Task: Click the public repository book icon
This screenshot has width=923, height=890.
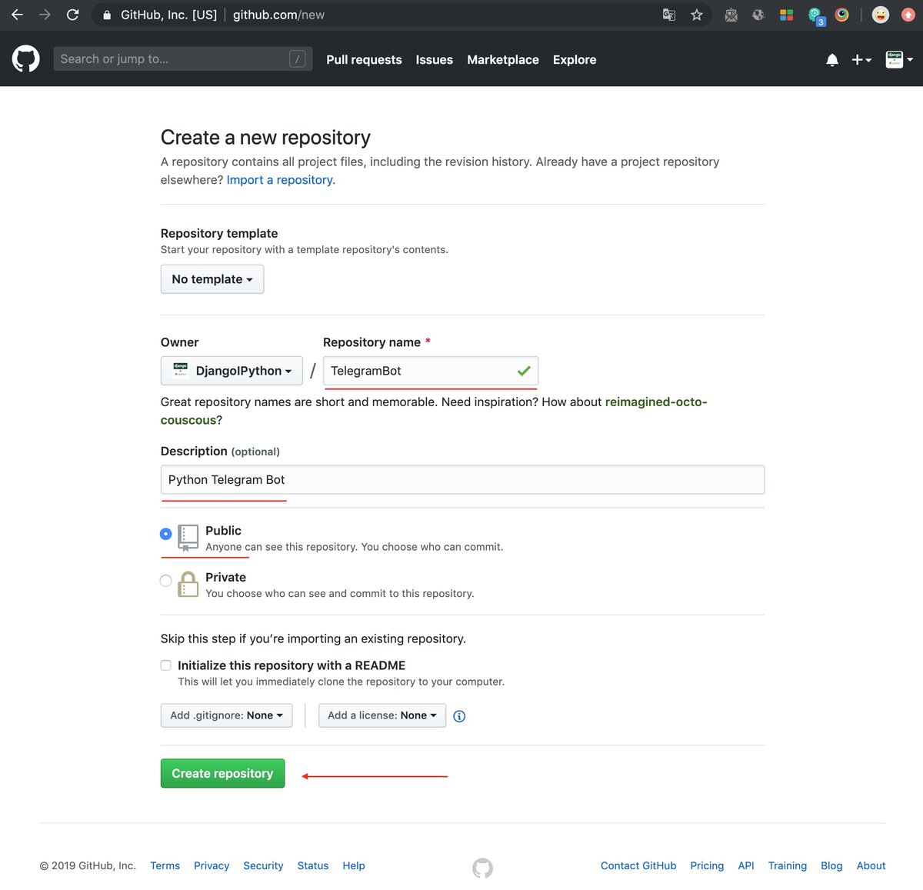Action: point(188,538)
